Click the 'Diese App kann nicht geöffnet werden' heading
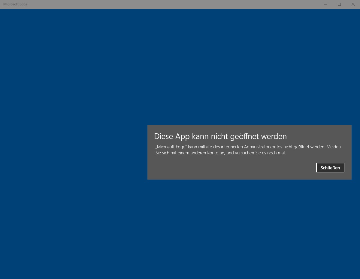Screen dimensions: 360x279 (220, 136)
